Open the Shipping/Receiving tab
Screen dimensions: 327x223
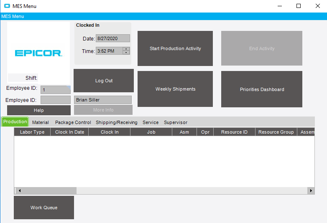tap(116, 122)
